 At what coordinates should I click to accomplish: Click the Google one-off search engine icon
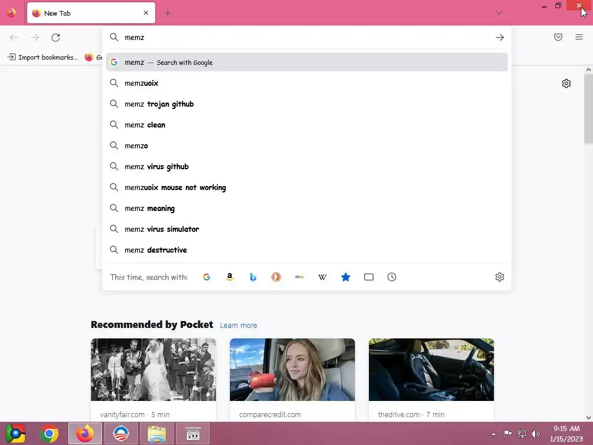point(207,277)
